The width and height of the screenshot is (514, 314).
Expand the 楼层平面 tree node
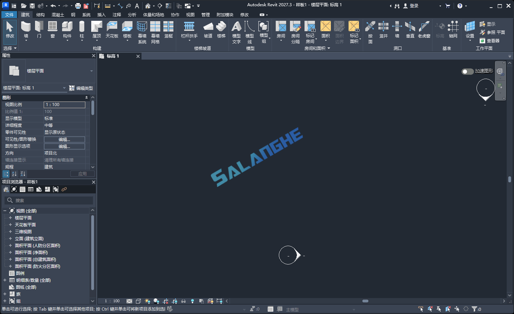(10, 218)
